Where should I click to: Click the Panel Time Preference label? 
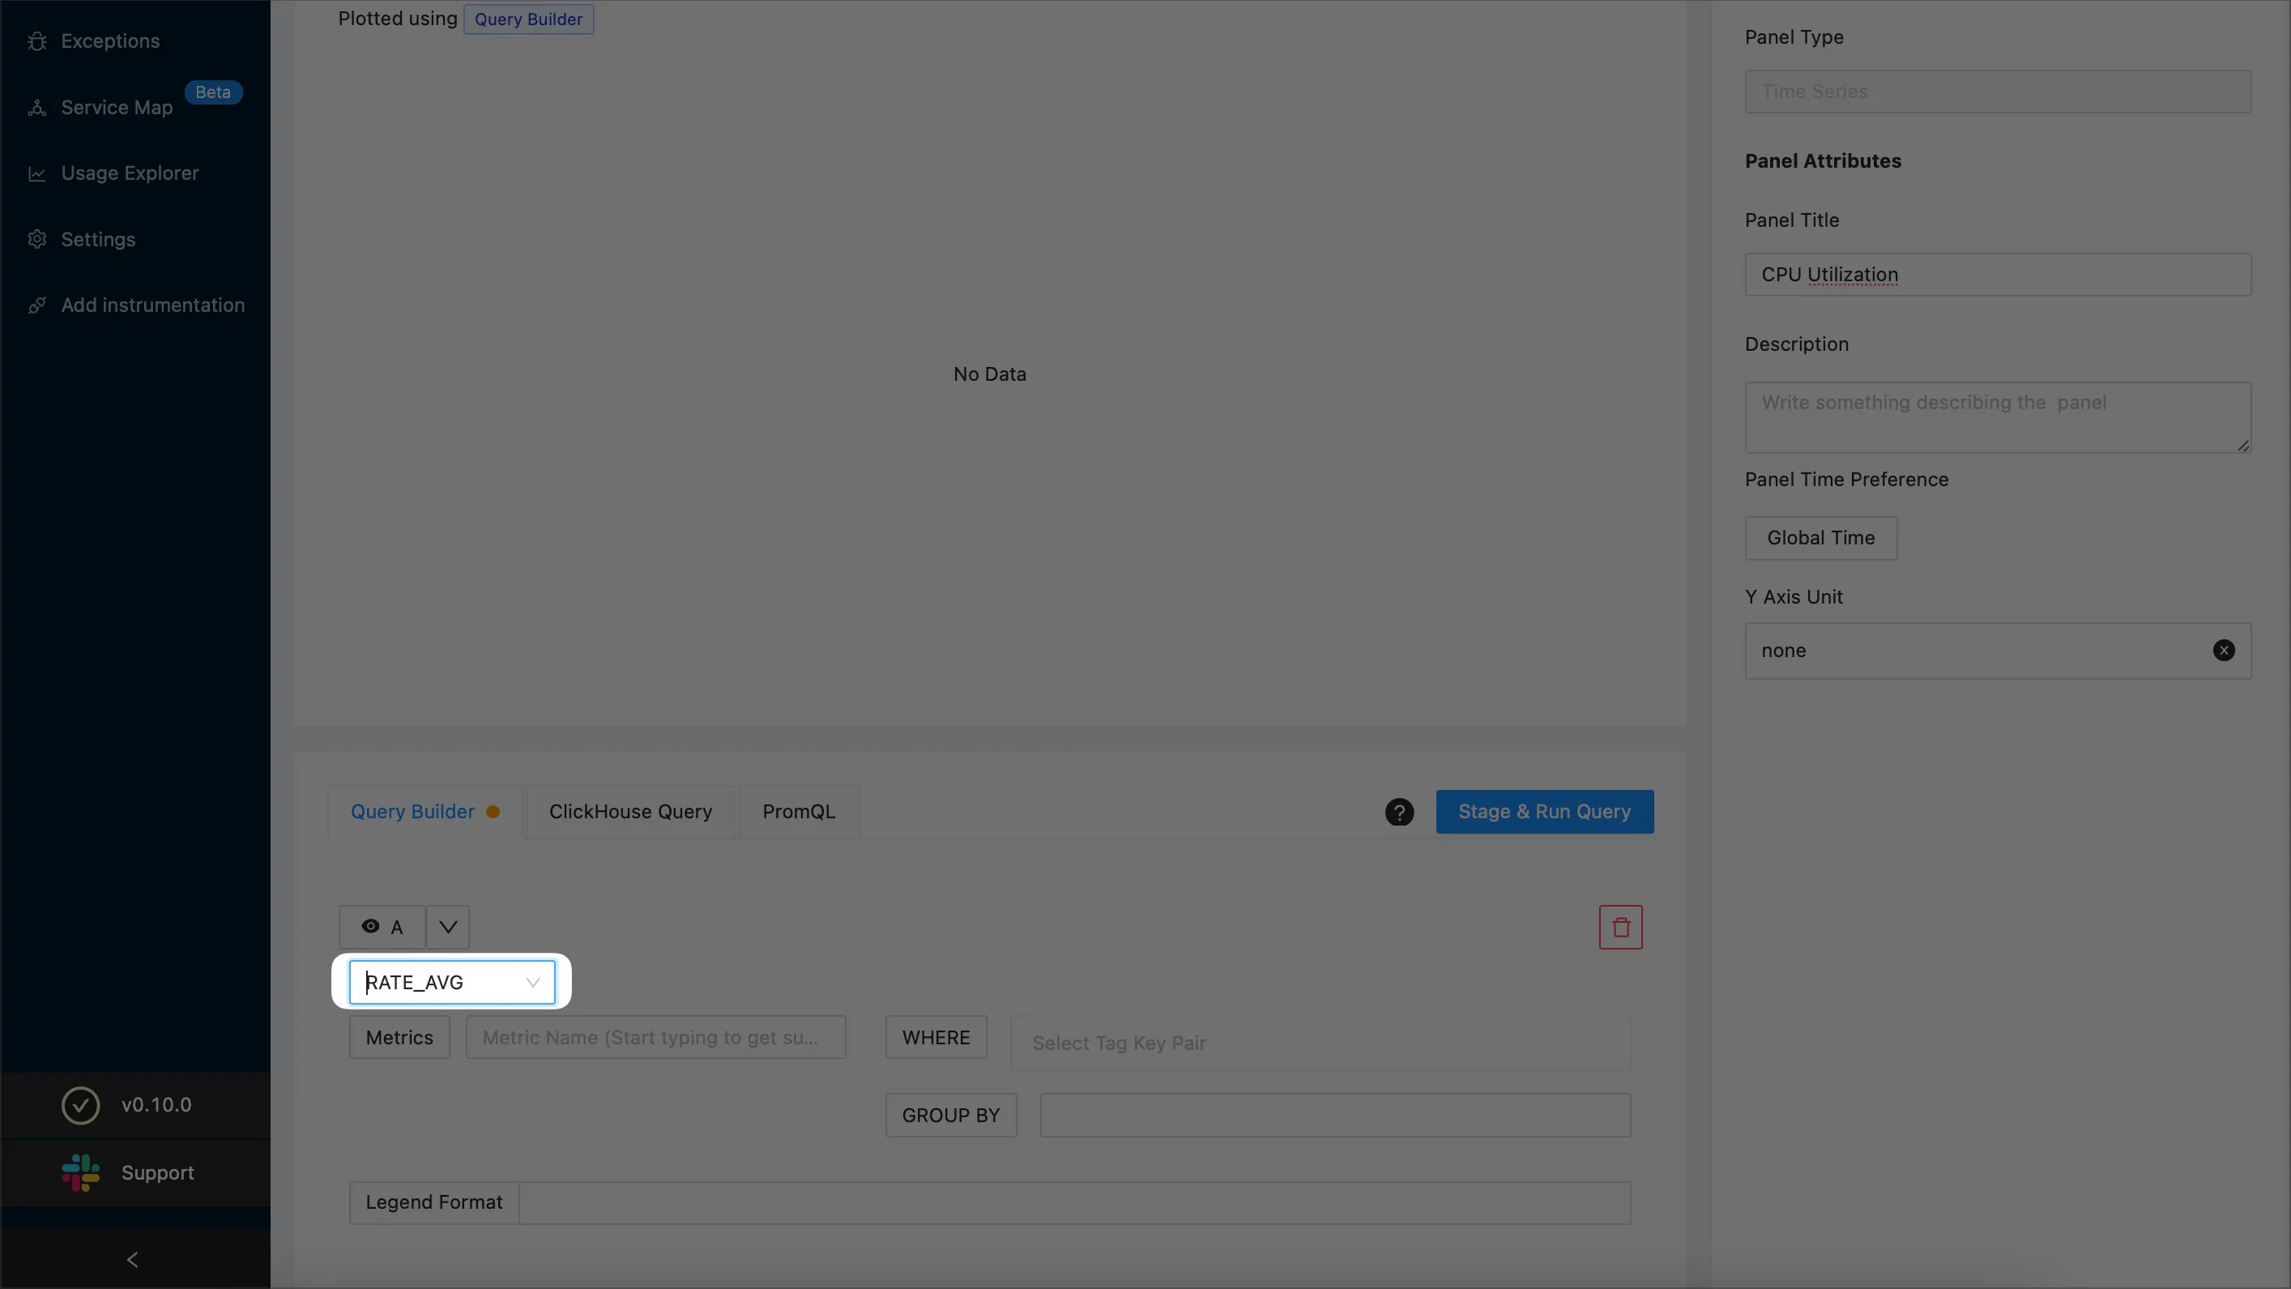pyautogui.click(x=1846, y=480)
